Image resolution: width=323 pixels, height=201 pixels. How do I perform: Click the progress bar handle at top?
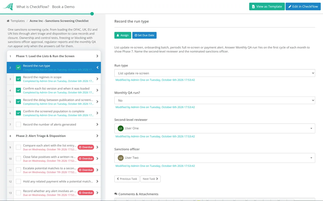pyautogui.click(x=92, y=14)
